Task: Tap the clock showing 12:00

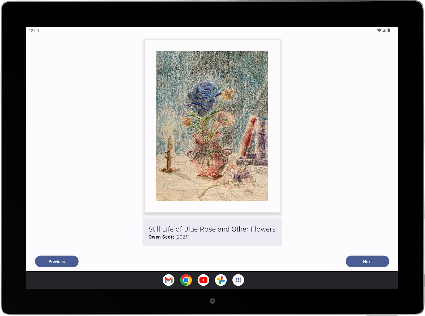Action: 33,31
